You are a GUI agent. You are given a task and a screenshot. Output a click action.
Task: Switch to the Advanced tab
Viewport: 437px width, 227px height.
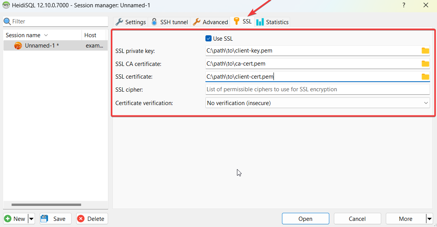pyautogui.click(x=210, y=22)
